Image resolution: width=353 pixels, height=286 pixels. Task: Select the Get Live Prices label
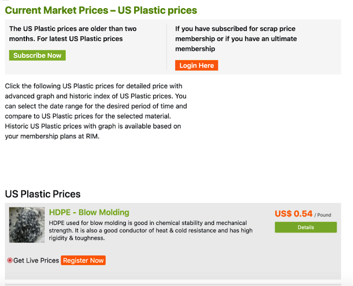pyautogui.click(x=36, y=260)
